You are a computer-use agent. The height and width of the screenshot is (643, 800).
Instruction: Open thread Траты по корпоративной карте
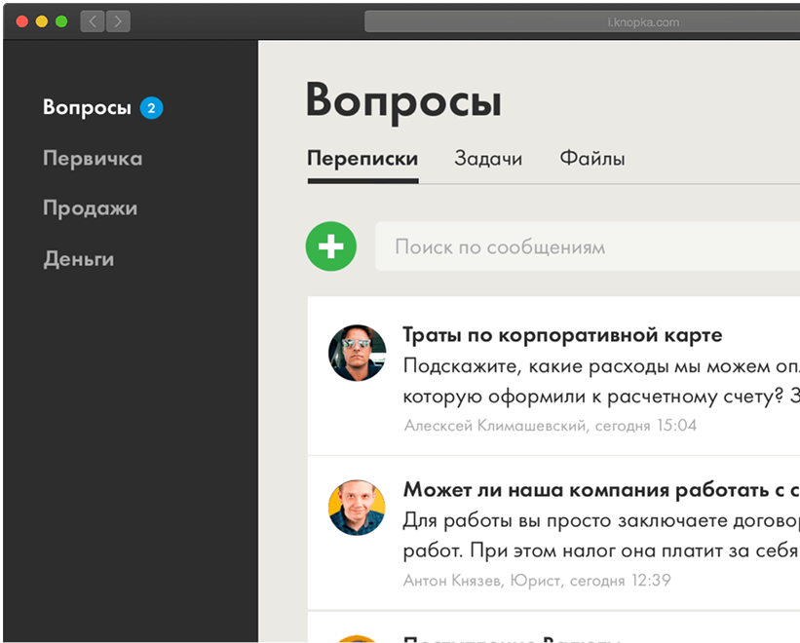[x=562, y=335]
